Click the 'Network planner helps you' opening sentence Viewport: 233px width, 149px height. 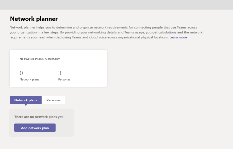coord(50,27)
